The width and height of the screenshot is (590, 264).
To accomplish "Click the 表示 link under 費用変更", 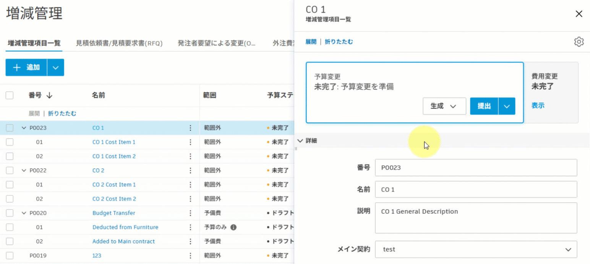I will click(x=538, y=105).
